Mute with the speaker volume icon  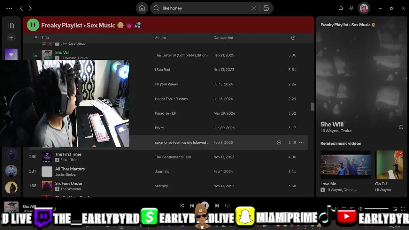[x=360, y=209]
